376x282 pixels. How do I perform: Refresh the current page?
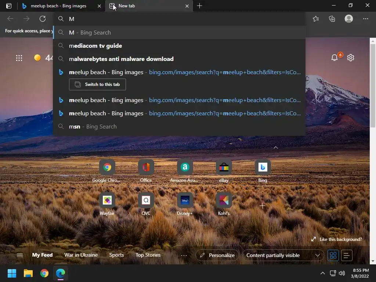[x=43, y=19]
